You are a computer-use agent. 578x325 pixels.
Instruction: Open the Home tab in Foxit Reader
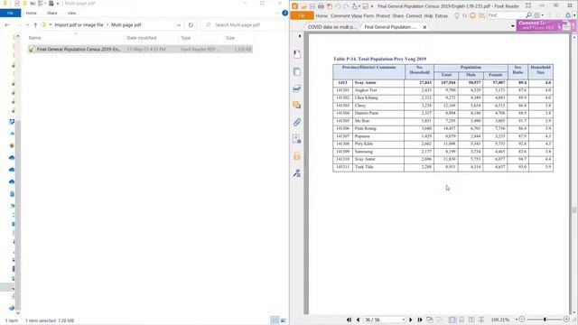pyautogui.click(x=322, y=16)
